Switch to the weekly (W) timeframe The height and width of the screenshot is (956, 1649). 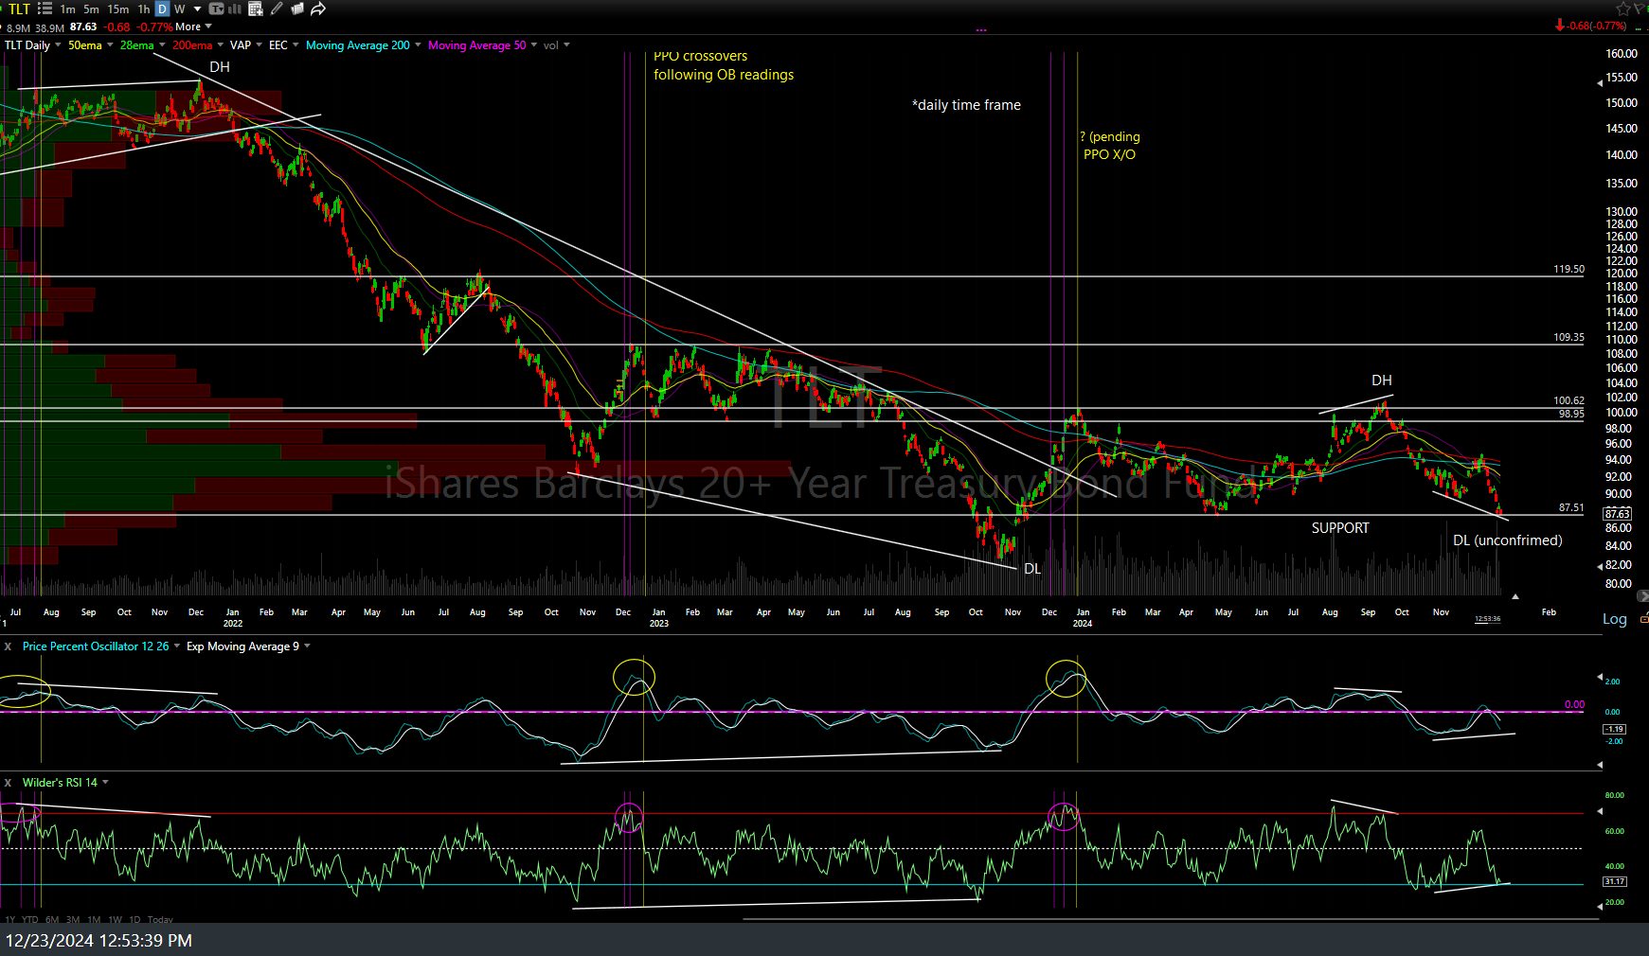pos(179,9)
